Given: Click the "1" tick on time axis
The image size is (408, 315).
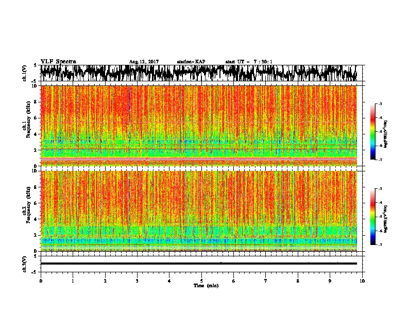Looking at the screenshot, I should tap(73, 281).
